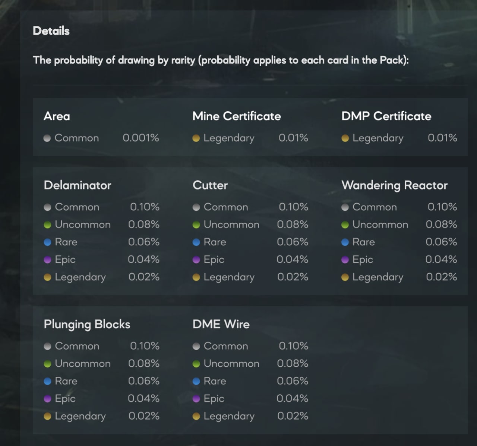Click the probability of drawing description text
Image resolution: width=477 pixels, height=446 pixels.
(221, 60)
